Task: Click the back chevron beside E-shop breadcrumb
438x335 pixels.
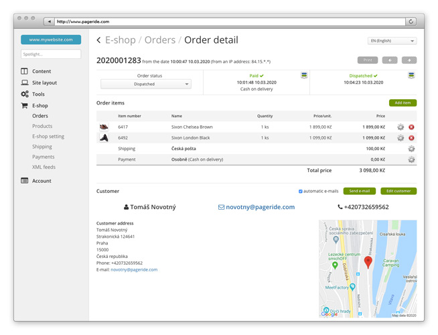Action: [99, 40]
